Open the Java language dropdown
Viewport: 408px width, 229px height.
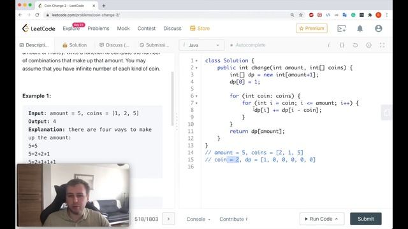[201, 45]
